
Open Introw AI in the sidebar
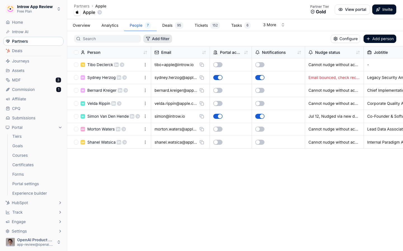[33, 32]
